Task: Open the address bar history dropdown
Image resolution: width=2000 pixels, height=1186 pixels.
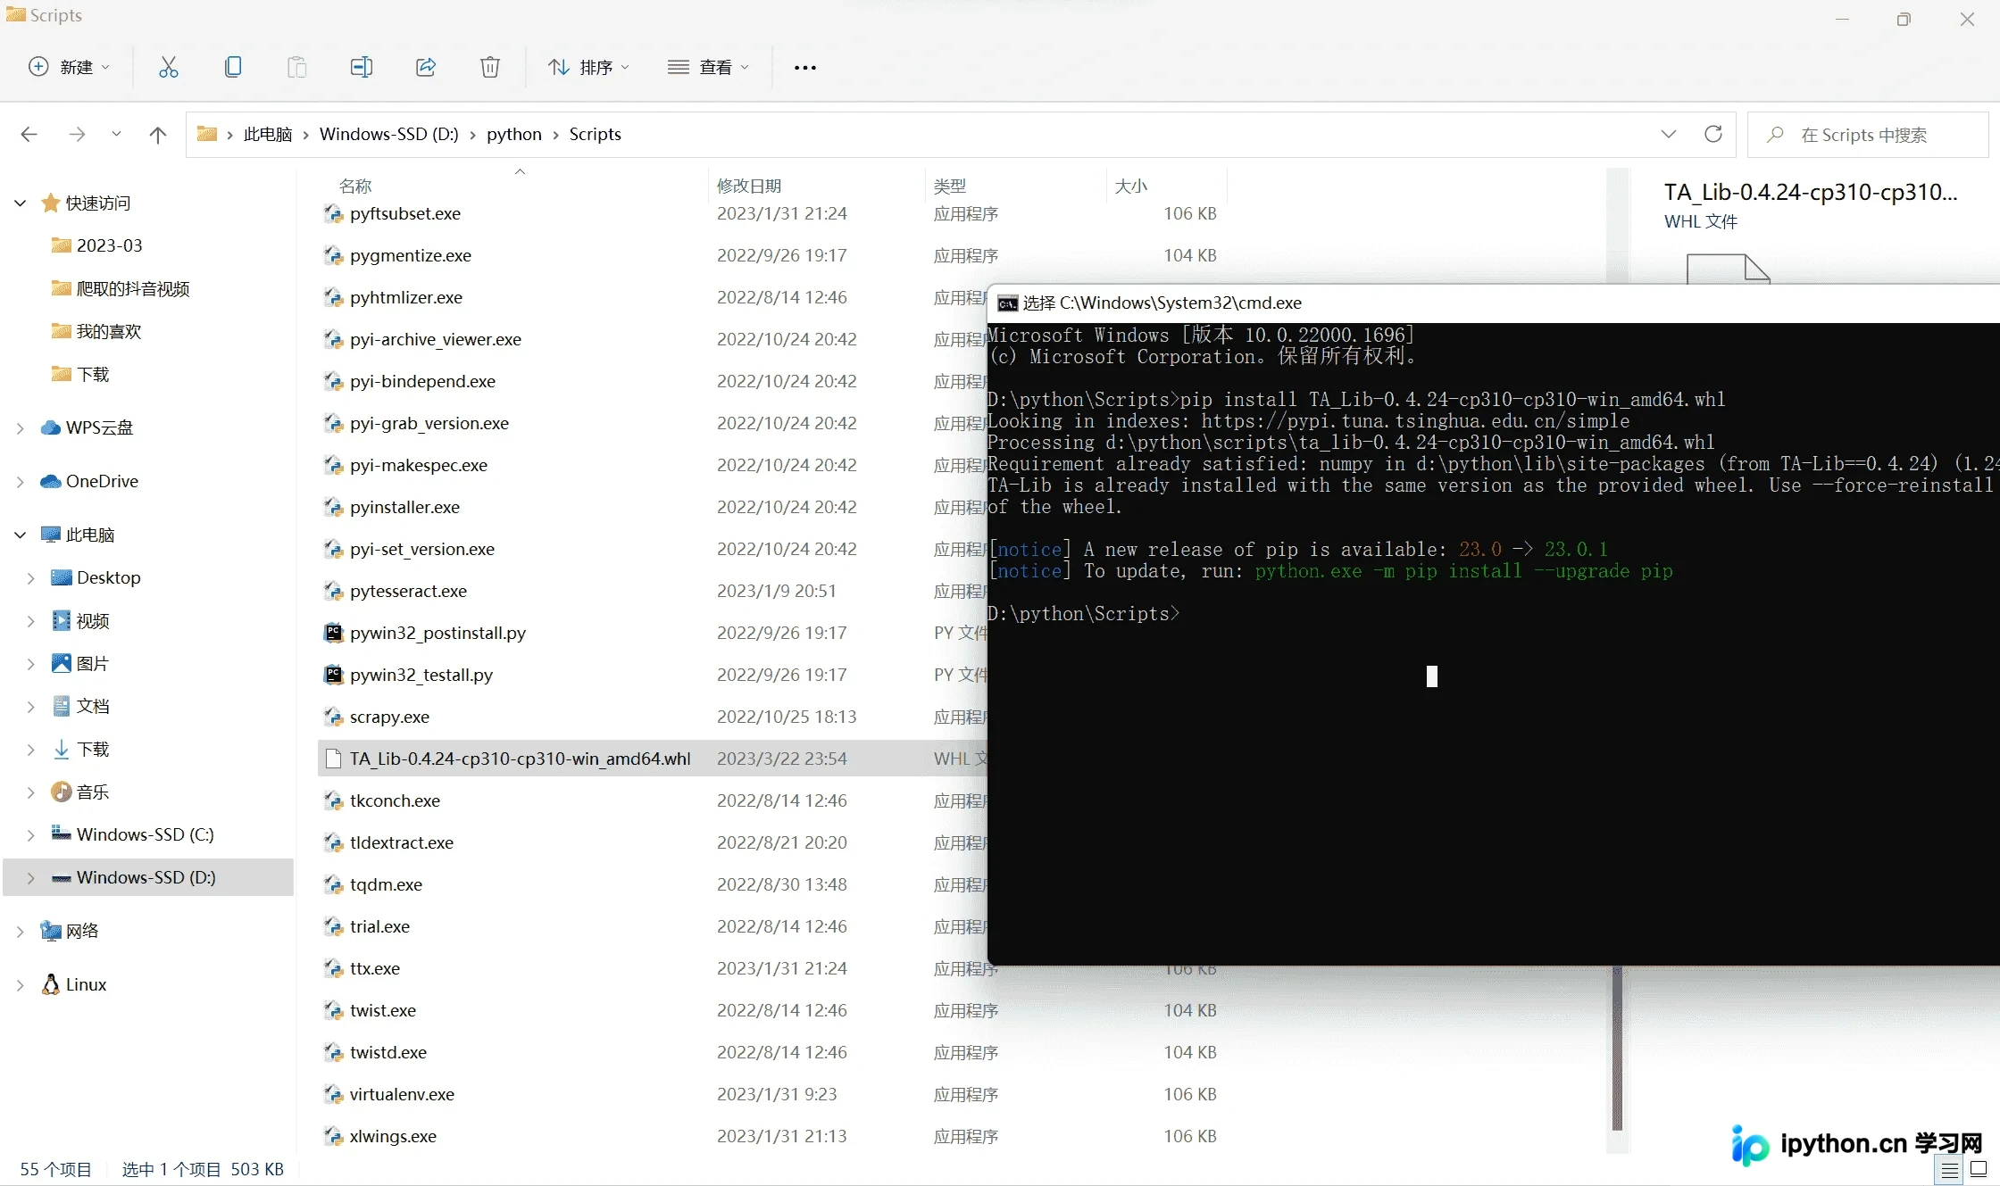Action: point(1668,134)
